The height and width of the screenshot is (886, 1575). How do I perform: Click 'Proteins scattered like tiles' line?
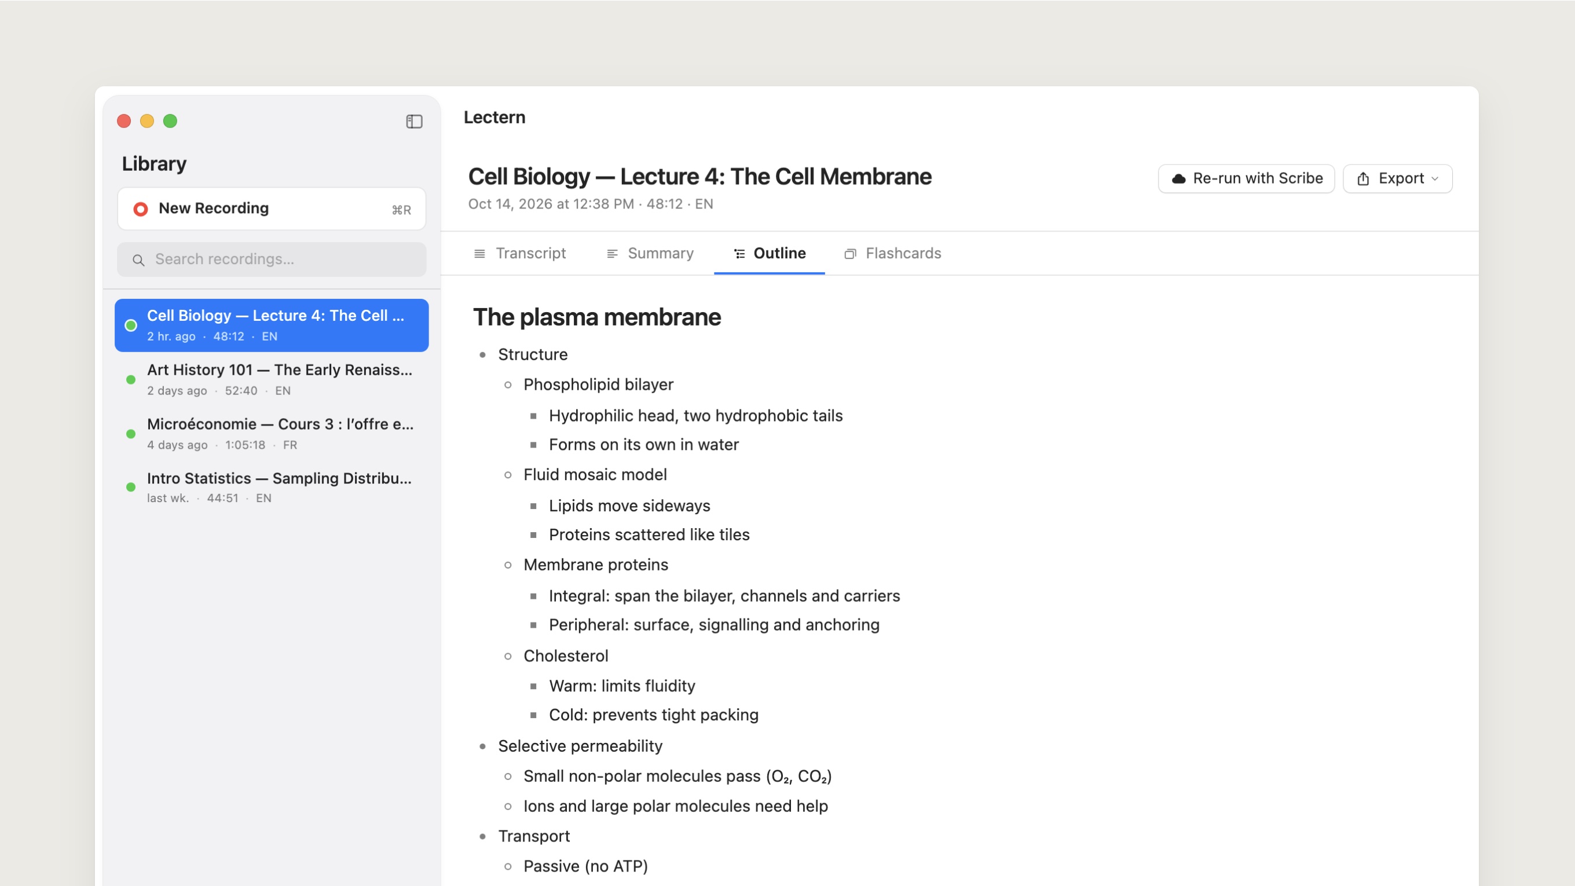tap(649, 535)
